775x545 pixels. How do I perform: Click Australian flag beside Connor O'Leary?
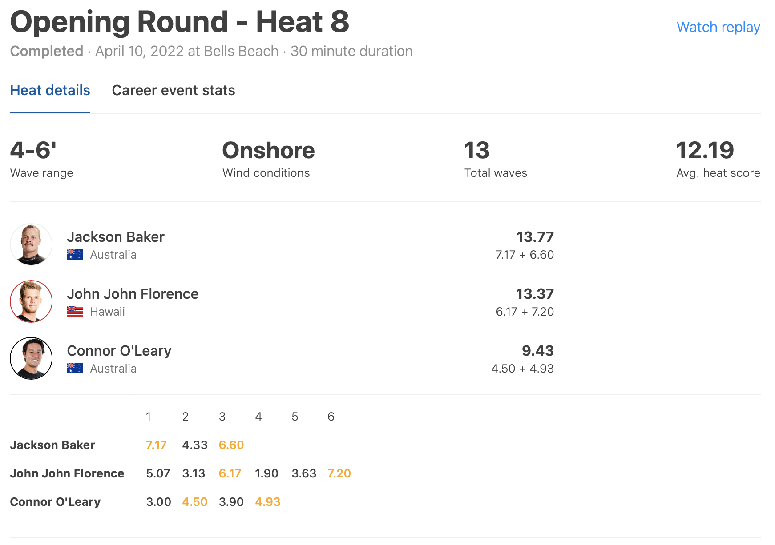pyautogui.click(x=75, y=368)
